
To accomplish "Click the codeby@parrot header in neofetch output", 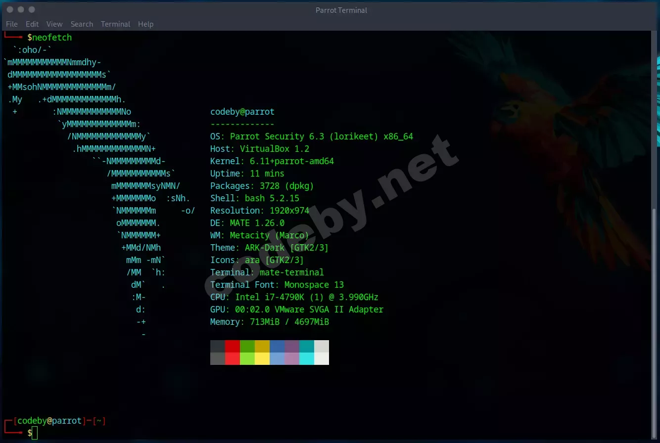I will click(242, 112).
